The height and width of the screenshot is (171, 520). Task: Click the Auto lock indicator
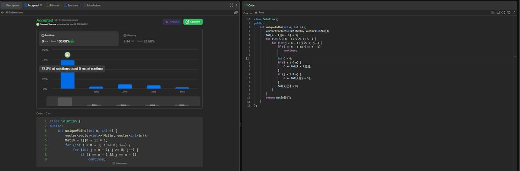260,13
